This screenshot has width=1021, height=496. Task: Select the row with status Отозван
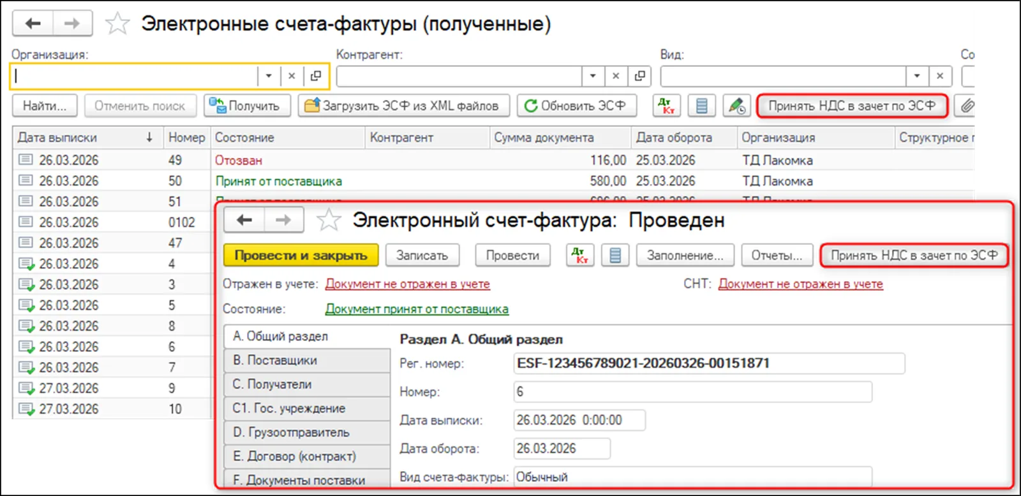tap(493, 160)
